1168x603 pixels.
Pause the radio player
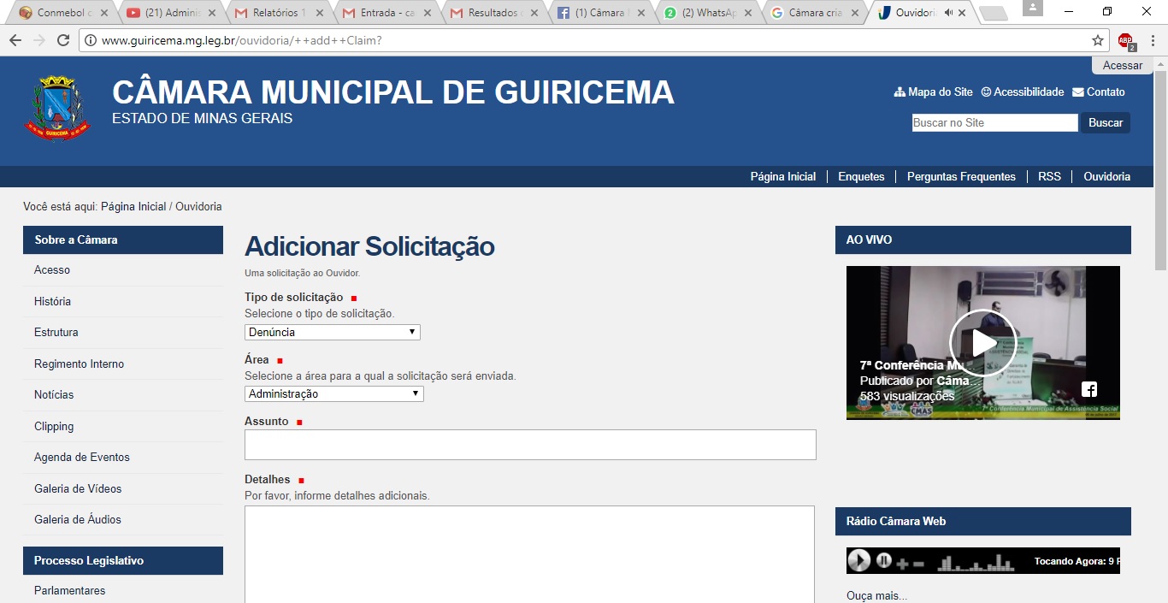[x=883, y=561]
